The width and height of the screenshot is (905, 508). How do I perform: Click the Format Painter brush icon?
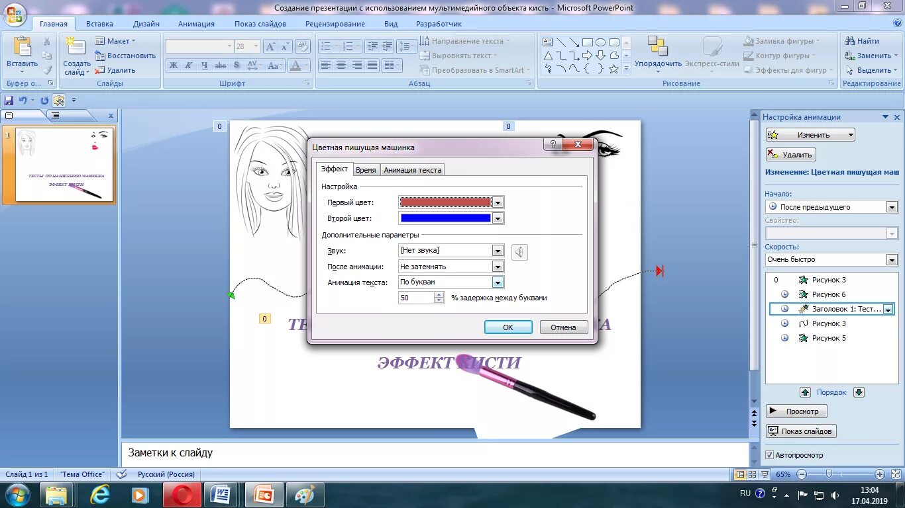pyautogui.click(x=47, y=70)
